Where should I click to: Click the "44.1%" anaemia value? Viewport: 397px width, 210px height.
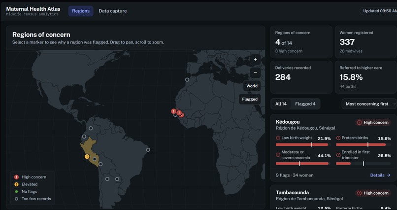324,156
